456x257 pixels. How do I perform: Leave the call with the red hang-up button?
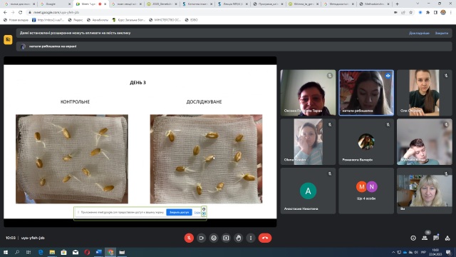click(265, 238)
